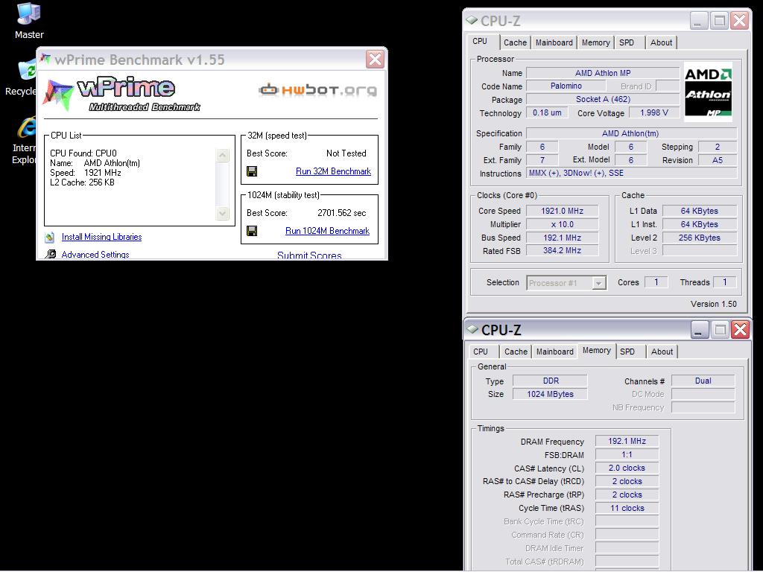Image resolution: width=763 pixels, height=572 pixels.
Task: Click save icon for 1024M score
Action: click(252, 231)
